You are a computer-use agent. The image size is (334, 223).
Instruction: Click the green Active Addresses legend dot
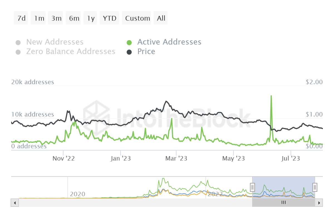click(129, 43)
